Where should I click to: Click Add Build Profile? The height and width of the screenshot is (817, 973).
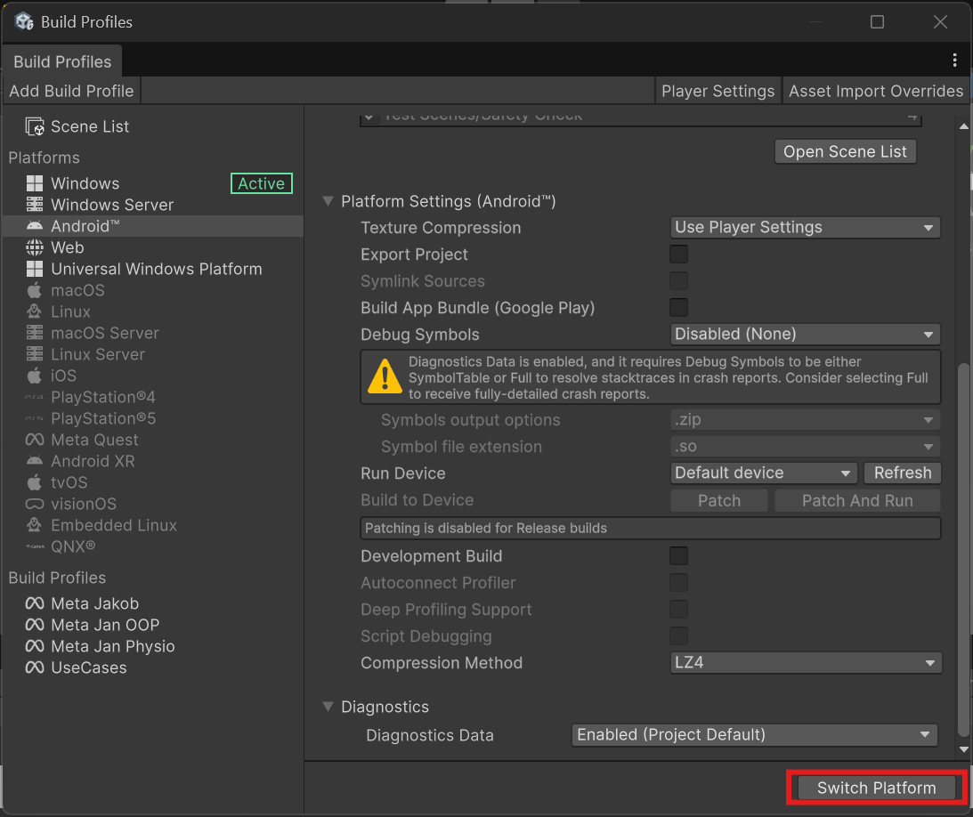point(71,91)
